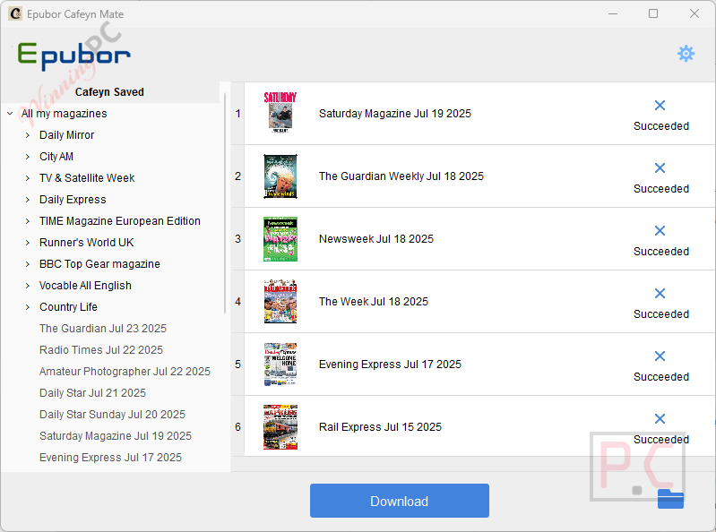Remove Rail Express Jul 15 2025 from queue
Screen dimensions: 716x532
(660, 419)
